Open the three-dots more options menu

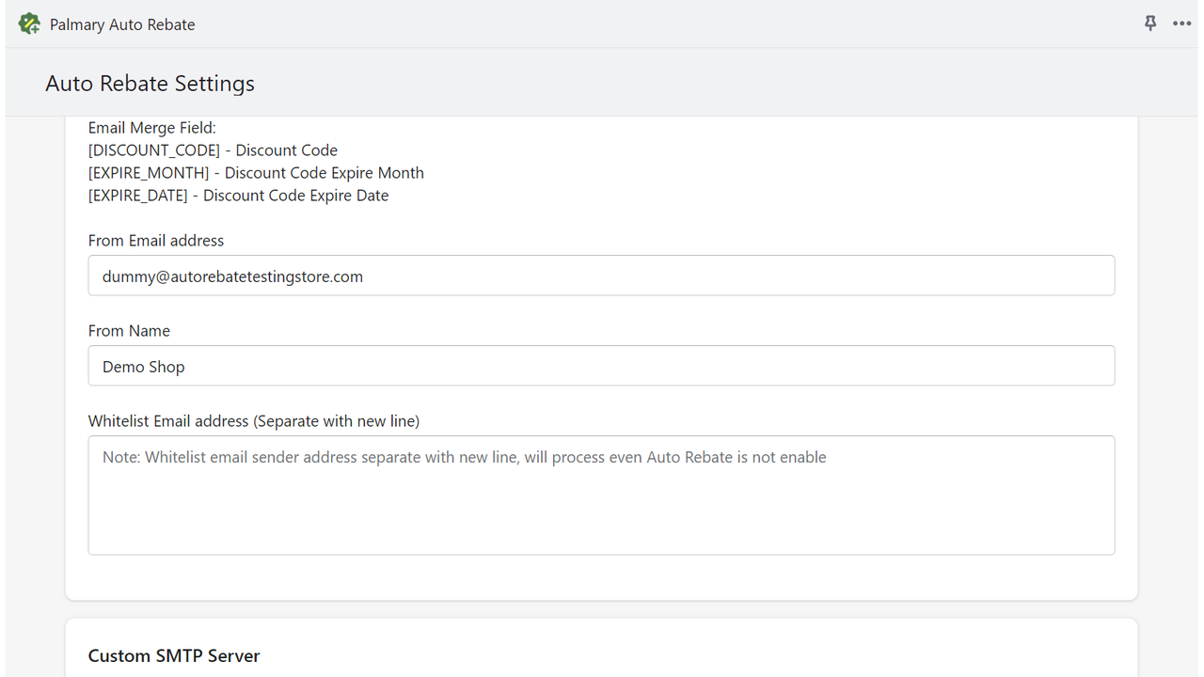pos(1182,24)
